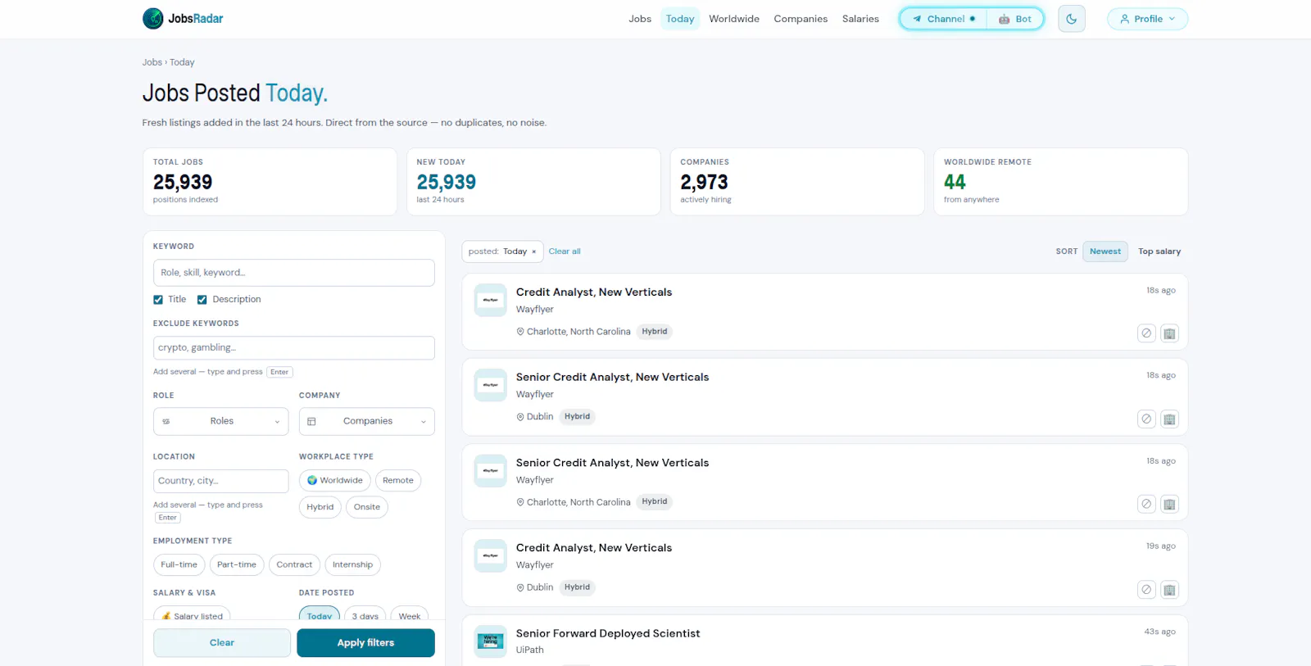Toggle the Internship employment chip
1311x666 pixels.
tap(352, 564)
